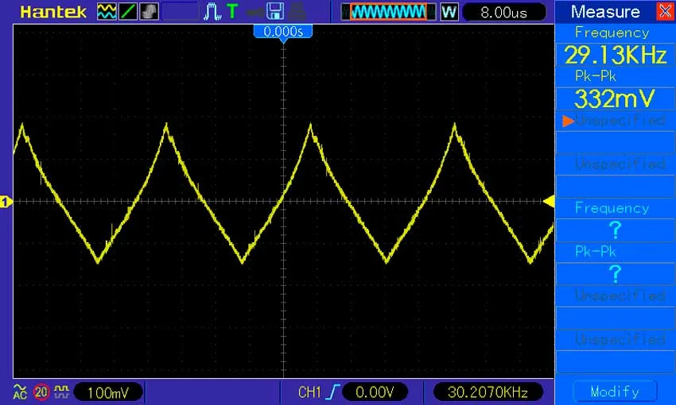The width and height of the screenshot is (676, 405).
Task: Click the green diagonal line icon
Action: pyautogui.click(x=128, y=11)
